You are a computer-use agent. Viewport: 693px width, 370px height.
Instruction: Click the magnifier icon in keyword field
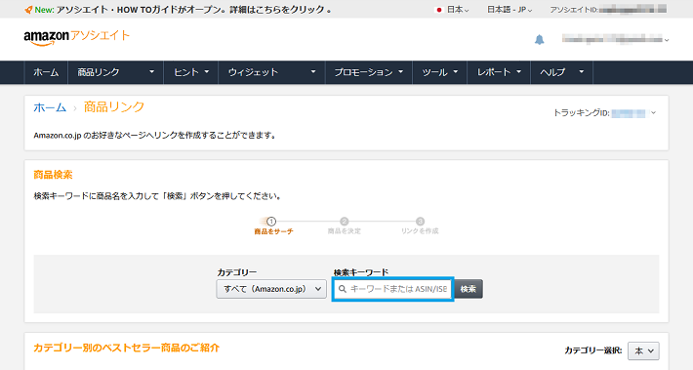point(342,289)
